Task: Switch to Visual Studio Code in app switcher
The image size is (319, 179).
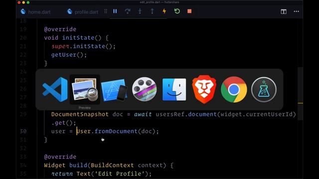Action: click(x=55, y=89)
